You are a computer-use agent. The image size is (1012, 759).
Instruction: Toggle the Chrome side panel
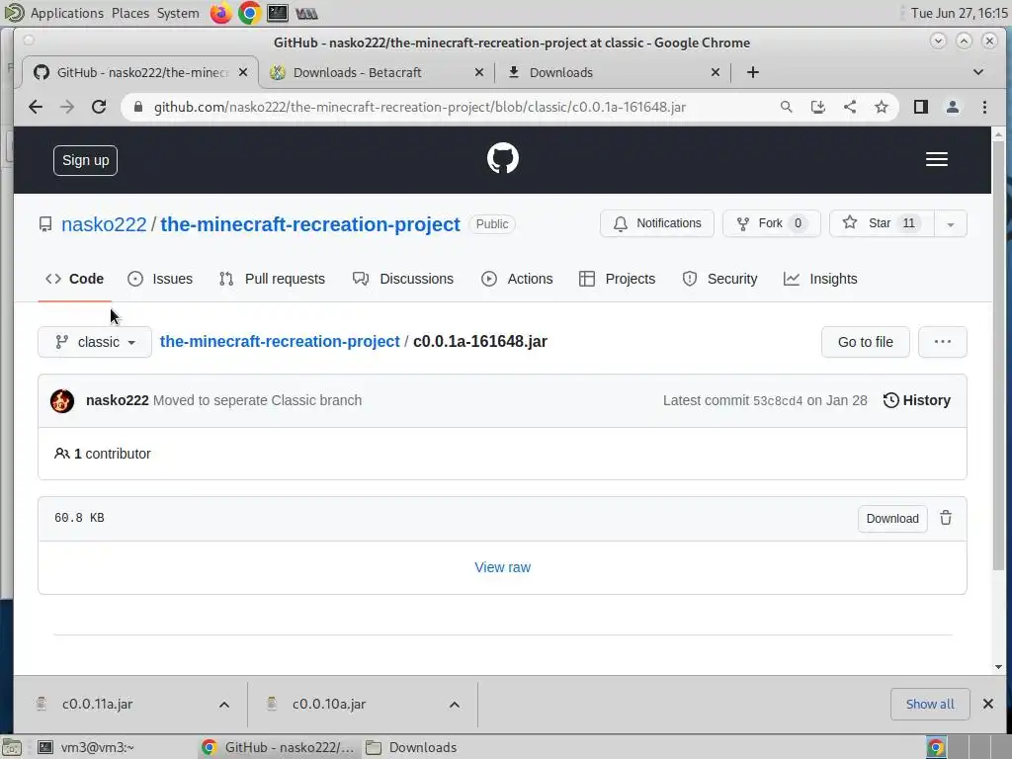click(x=921, y=107)
